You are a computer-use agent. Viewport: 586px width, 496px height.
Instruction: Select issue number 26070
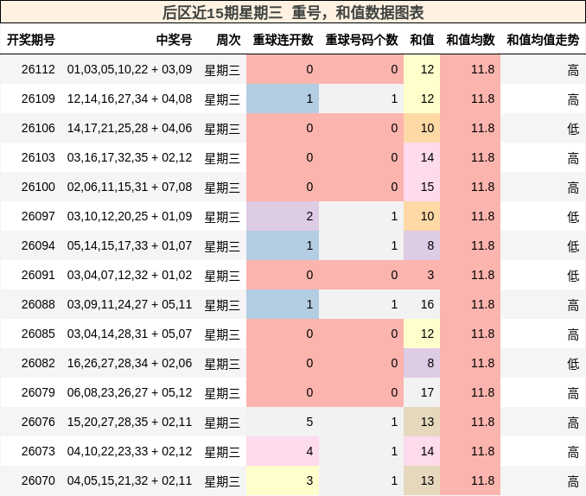pyautogui.click(x=38, y=480)
